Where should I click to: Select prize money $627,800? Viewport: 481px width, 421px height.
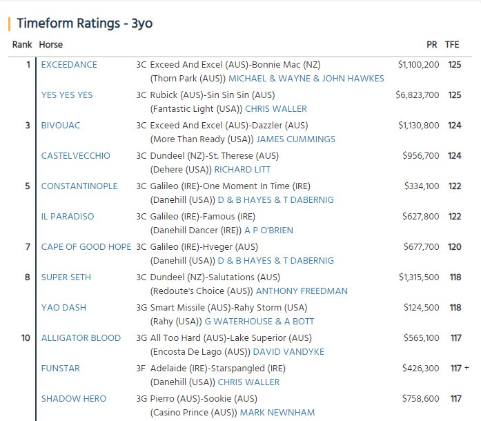(x=421, y=217)
